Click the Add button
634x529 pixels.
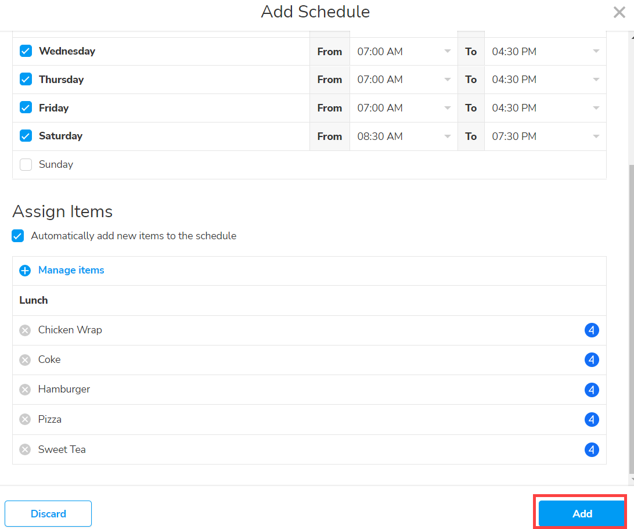pos(582,513)
